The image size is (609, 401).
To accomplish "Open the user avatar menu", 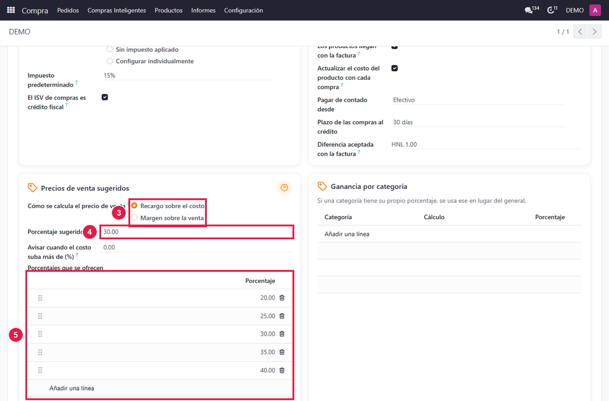I will coord(595,10).
